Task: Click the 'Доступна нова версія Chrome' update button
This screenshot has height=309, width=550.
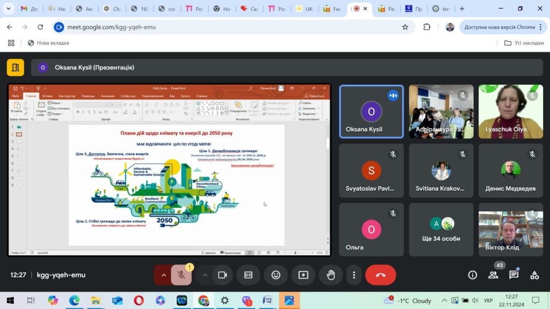Action: click(503, 27)
